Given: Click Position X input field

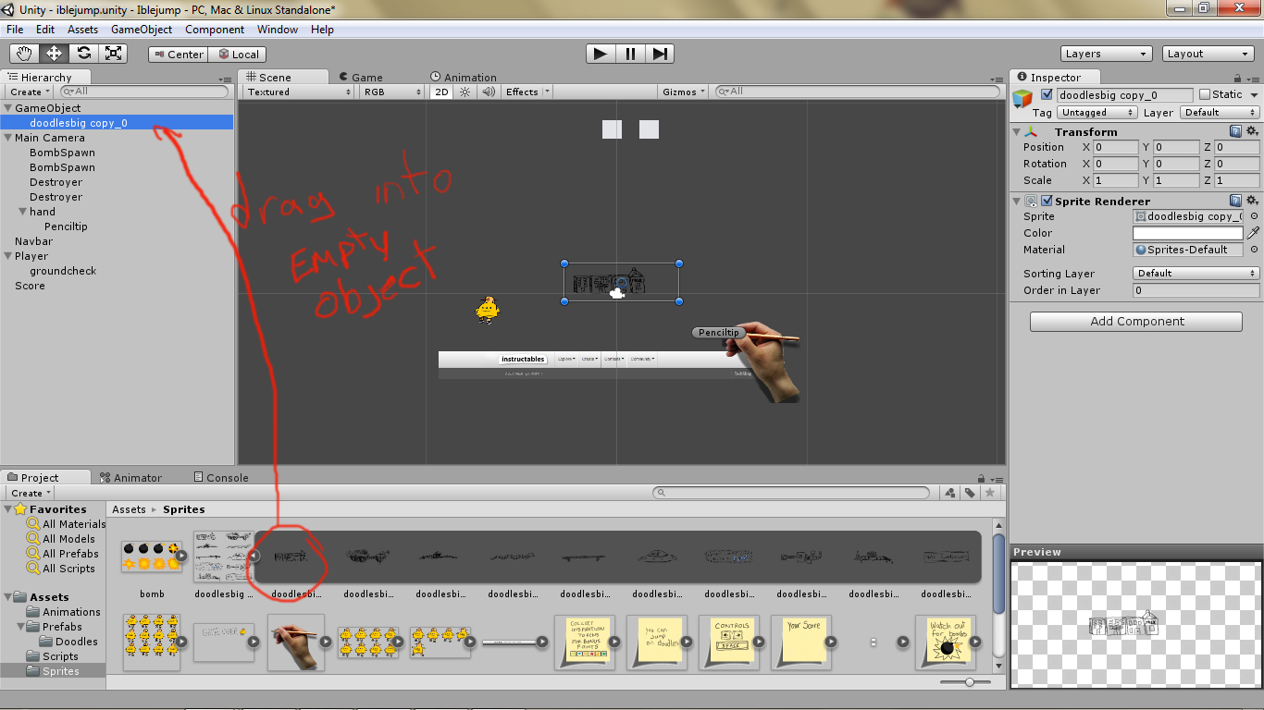Looking at the screenshot, I should (1116, 147).
